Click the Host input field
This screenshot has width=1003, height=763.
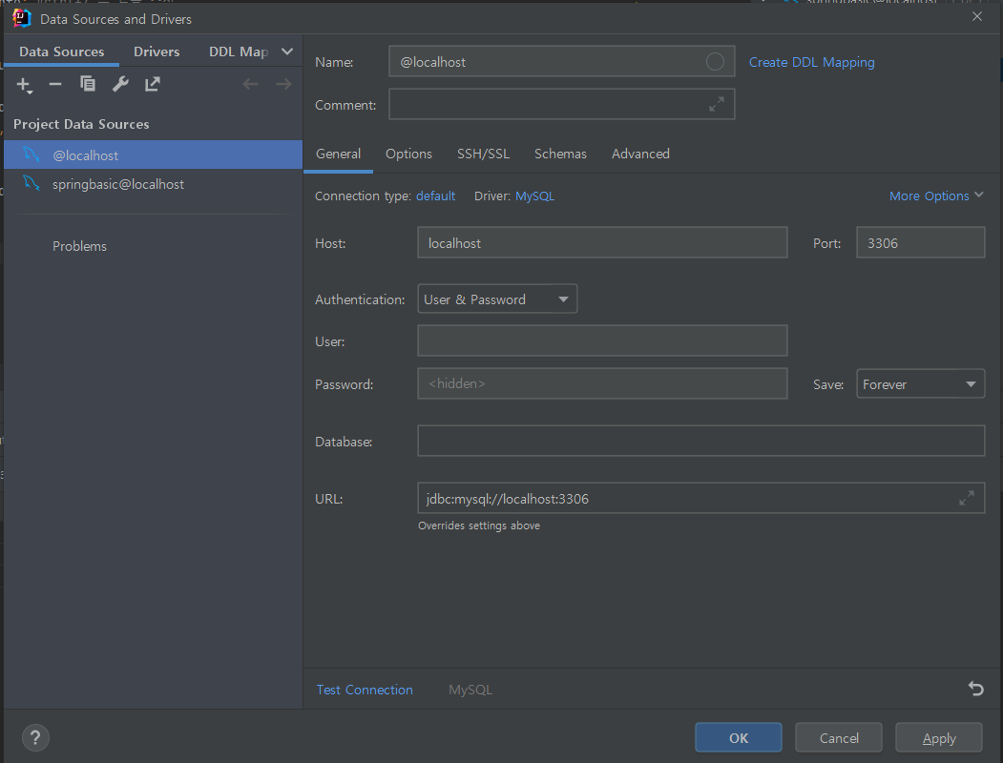tap(602, 243)
